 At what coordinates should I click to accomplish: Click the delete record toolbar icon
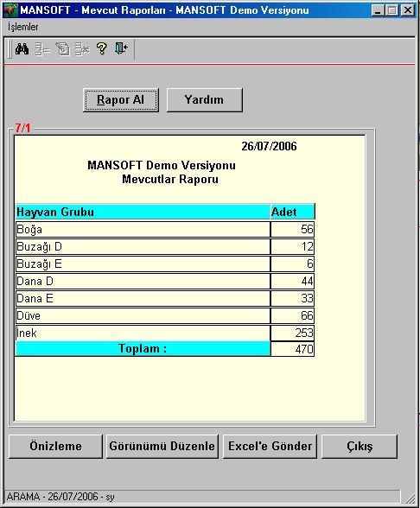[82, 49]
